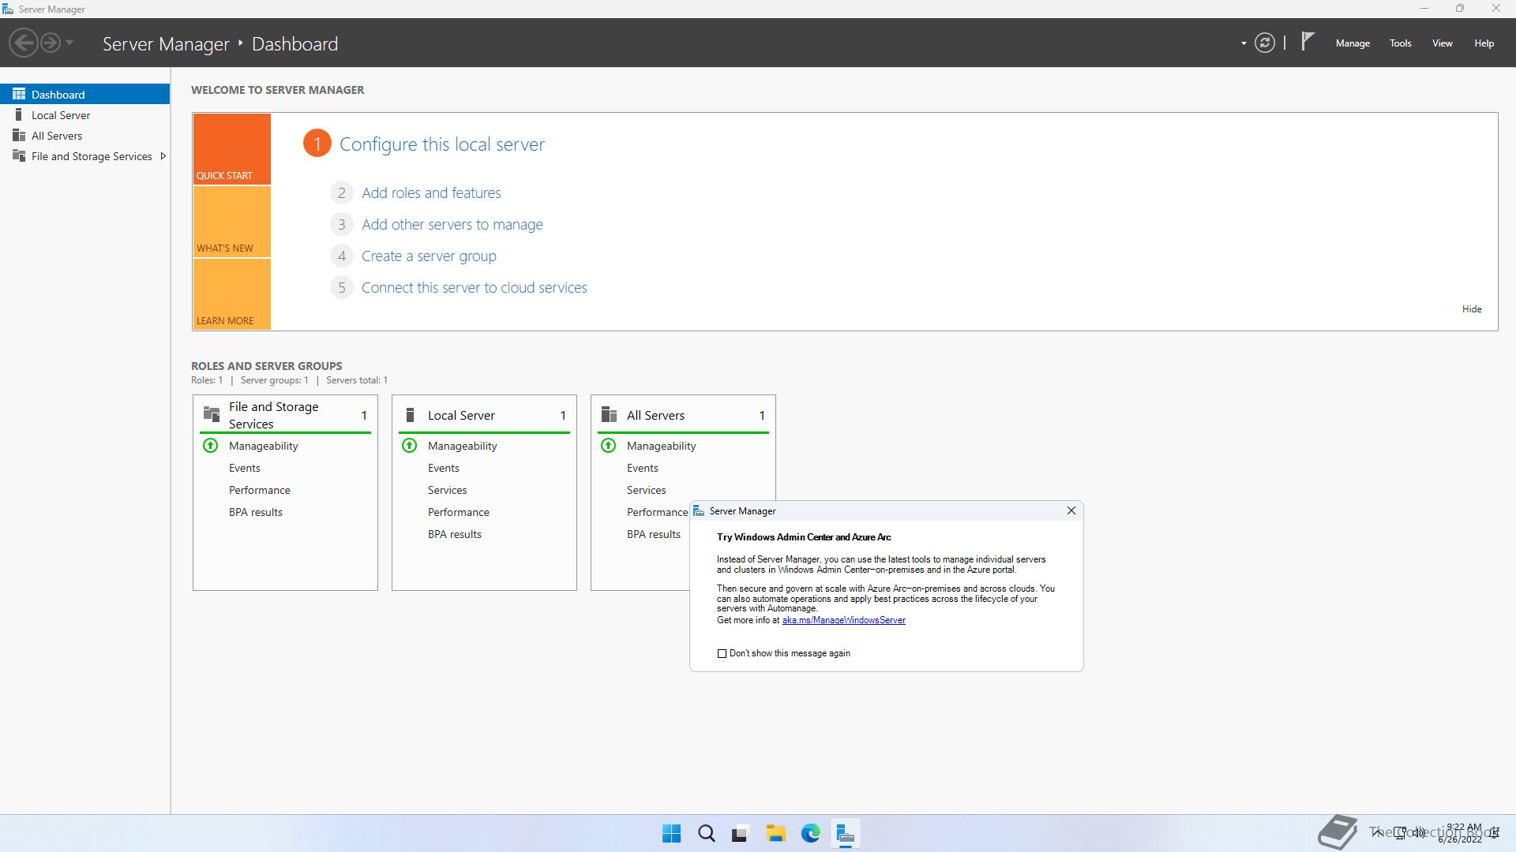The image size is (1516, 852).
Task: Click Configure this local server
Action: 442,144
